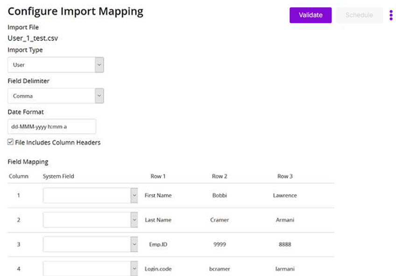
Task: Click the Armani cell
Action: (x=285, y=220)
